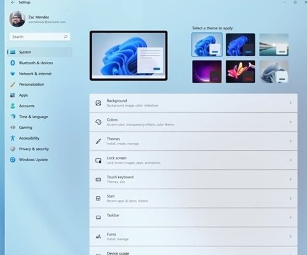Apply the lake landscape theme
The height and width of the screenshot is (255, 307).
tap(274, 45)
